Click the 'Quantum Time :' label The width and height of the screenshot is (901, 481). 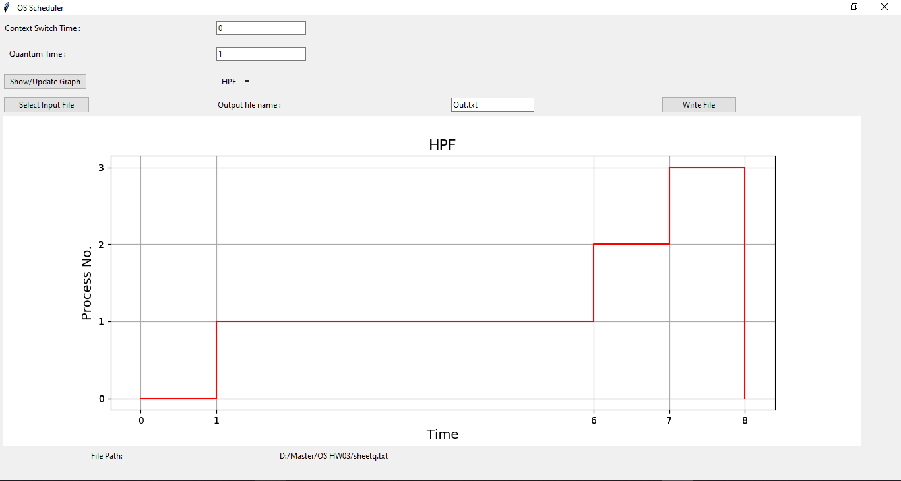pos(38,54)
